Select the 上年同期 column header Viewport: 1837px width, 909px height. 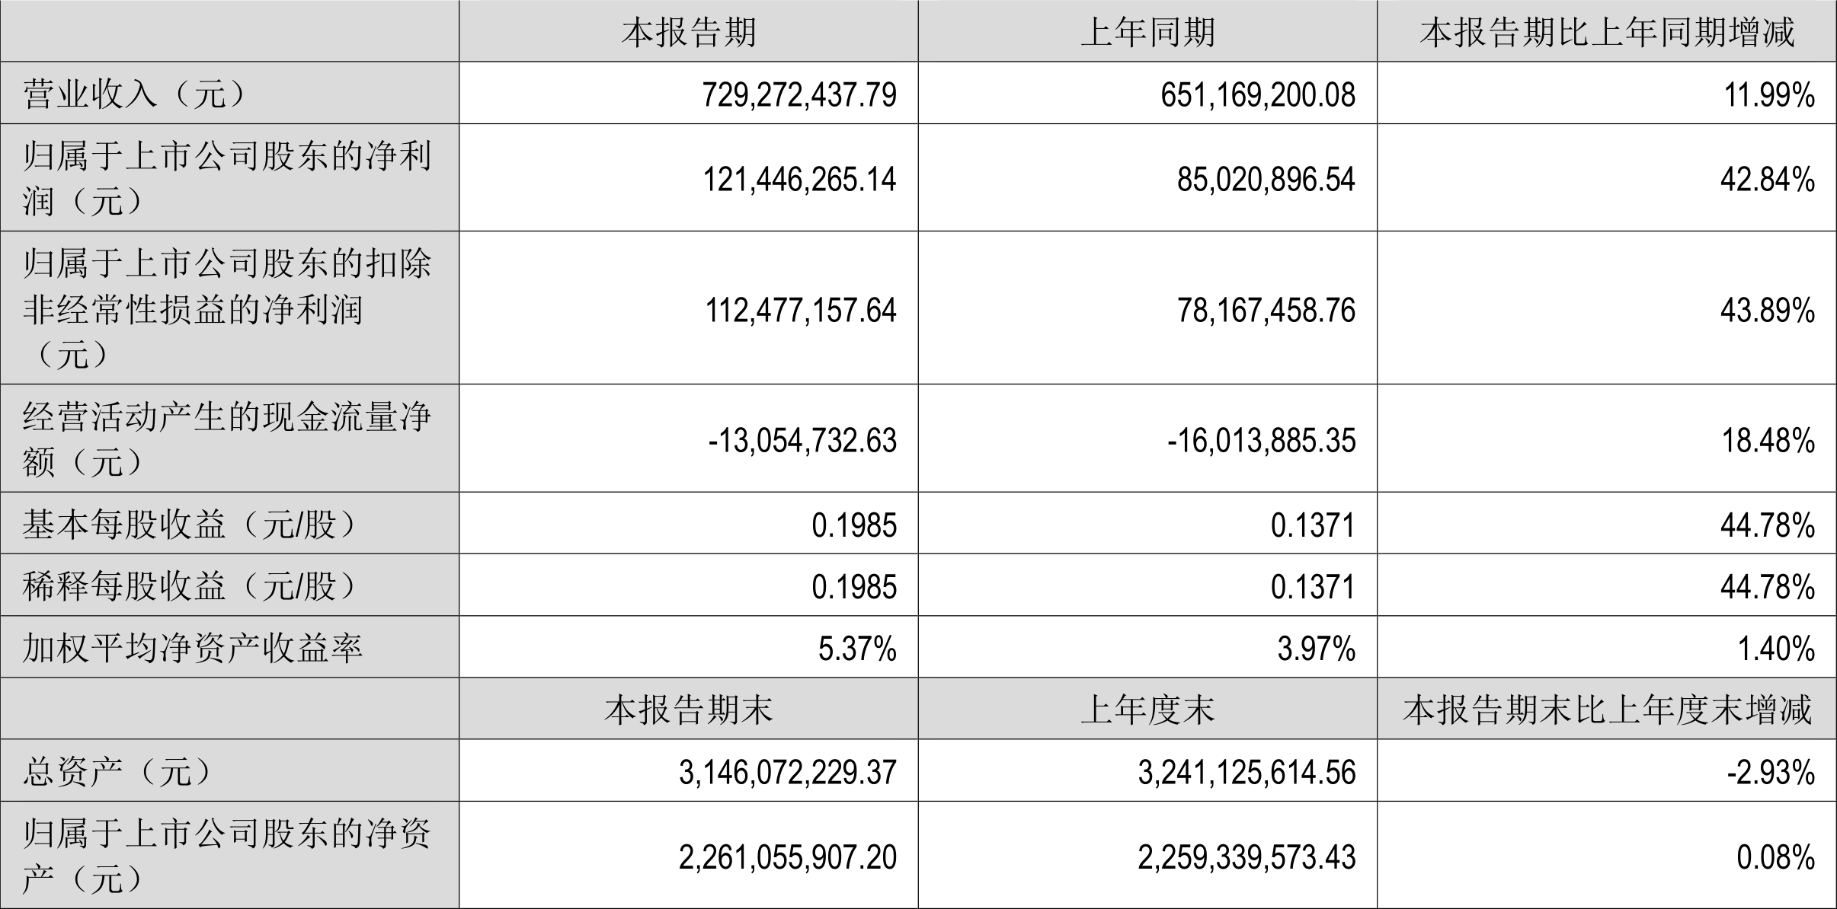pos(1147,32)
